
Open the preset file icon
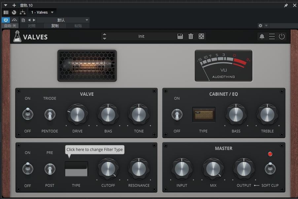pos(23,20)
